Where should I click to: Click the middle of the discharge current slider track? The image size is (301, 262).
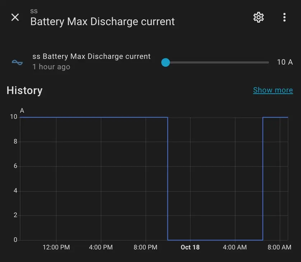[217, 62]
